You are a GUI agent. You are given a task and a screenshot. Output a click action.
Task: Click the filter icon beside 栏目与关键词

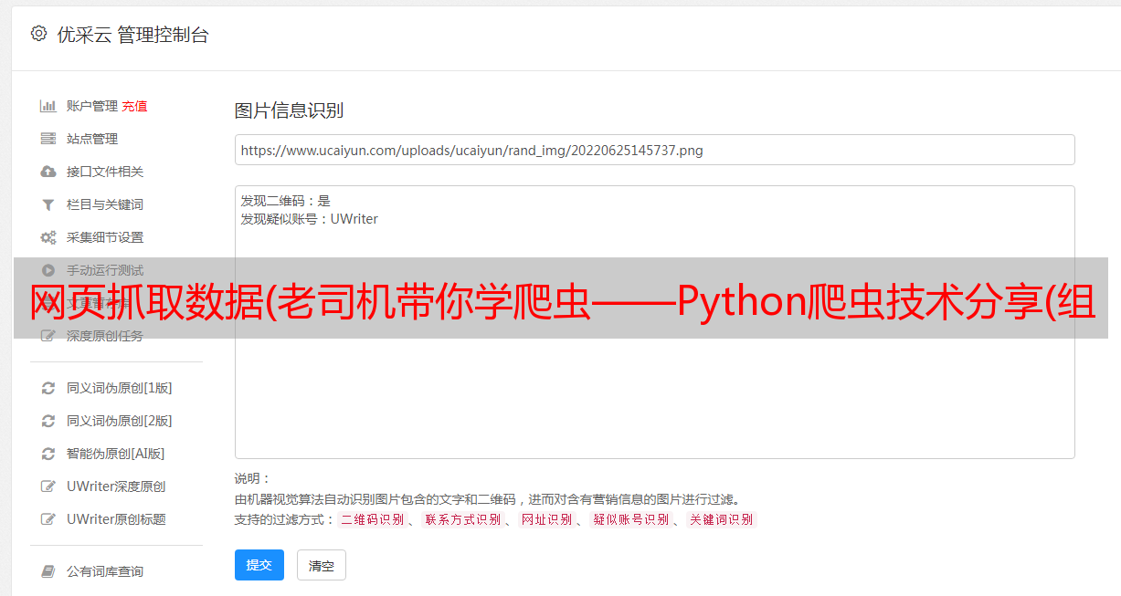point(48,204)
